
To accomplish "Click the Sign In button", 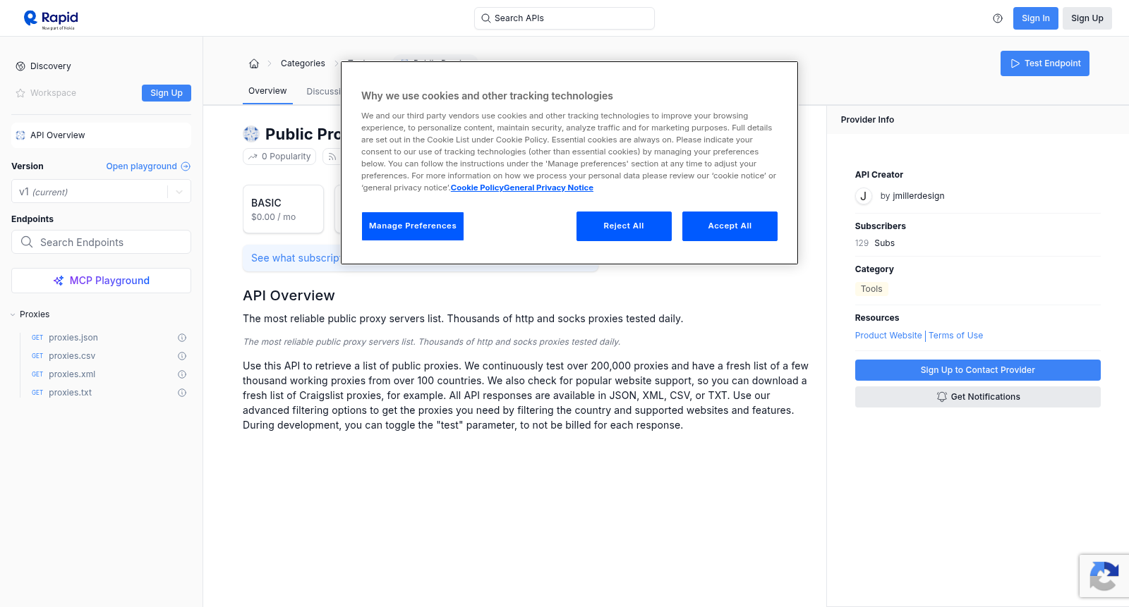I will tap(1035, 18).
